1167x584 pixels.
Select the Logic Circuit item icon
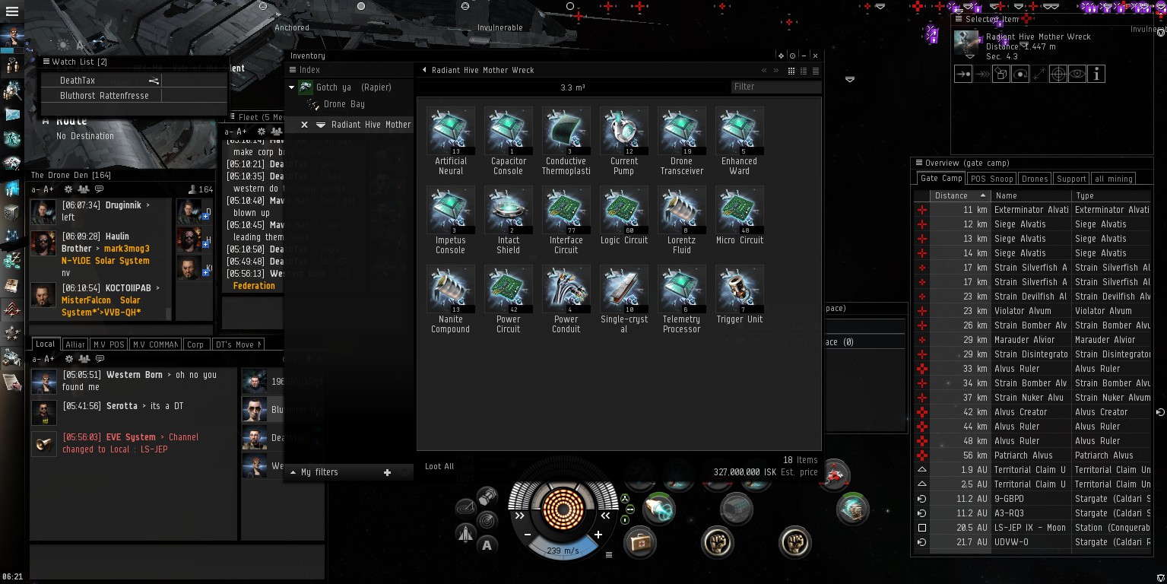click(x=624, y=210)
